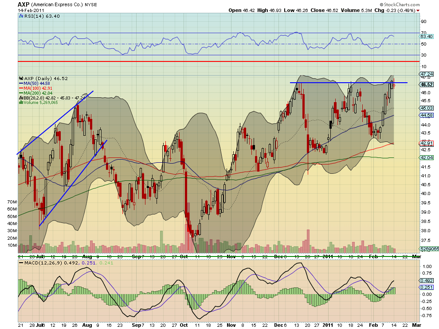Click the 45.03 middle band price tag
The image size is (439, 329).
tap(427, 108)
